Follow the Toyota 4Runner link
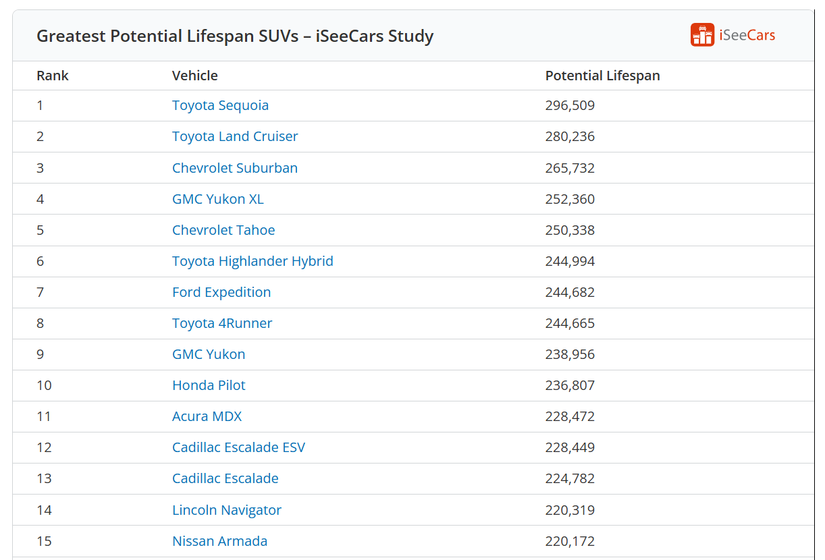This screenshot has height=560, width=825. [222, 323]
